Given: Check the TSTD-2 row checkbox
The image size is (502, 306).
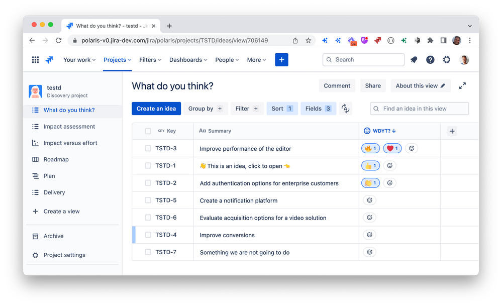Looking at the screenshot, I should click(148, 183).
